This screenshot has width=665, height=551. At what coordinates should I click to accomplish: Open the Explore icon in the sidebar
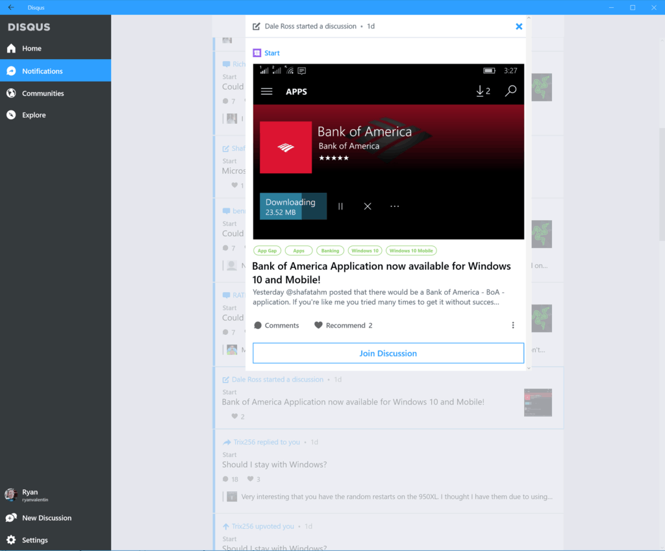point(10,115)
